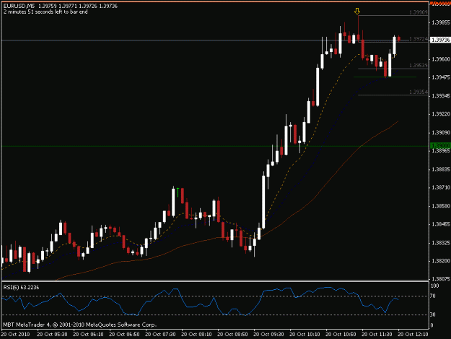
Task: Click the RSI scale value 0
Action: [x=432, y=325]
